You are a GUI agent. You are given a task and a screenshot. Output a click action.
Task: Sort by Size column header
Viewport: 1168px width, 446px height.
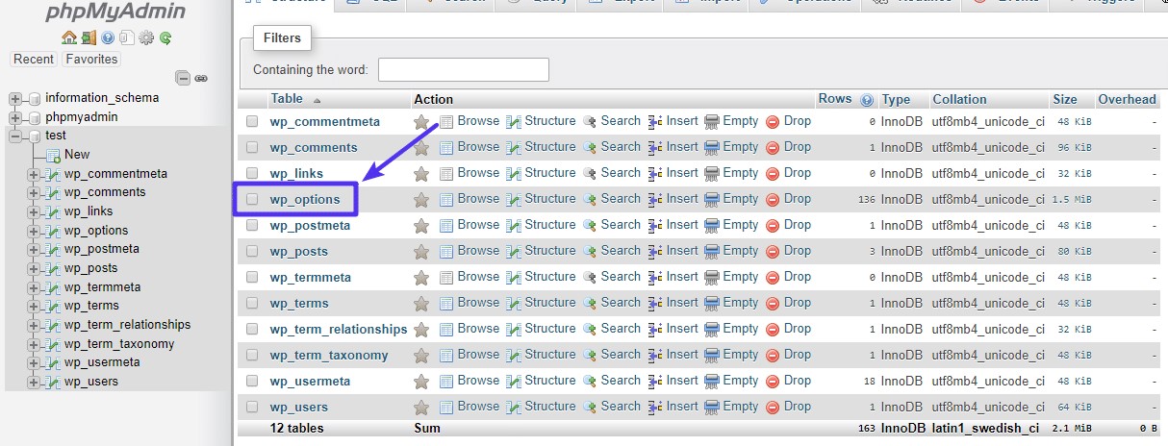(x=1065, y=99)
